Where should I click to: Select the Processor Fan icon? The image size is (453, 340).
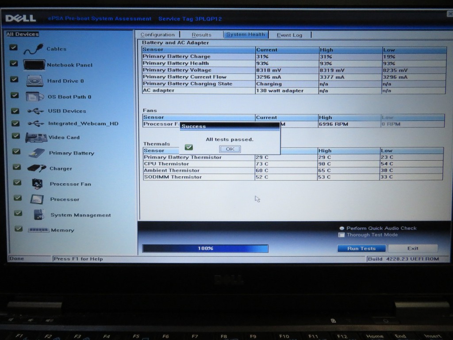(38, 184)
